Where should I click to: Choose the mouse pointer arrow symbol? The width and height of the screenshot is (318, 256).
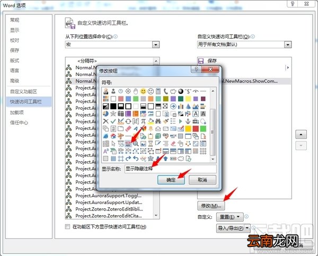113,144
